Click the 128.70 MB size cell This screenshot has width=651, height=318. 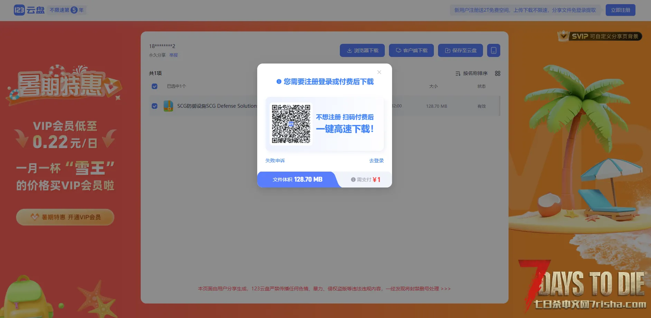point(437,106)
